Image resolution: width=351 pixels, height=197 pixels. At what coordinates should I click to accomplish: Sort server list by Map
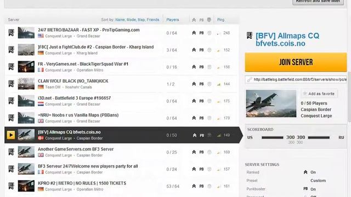point(141,20)
